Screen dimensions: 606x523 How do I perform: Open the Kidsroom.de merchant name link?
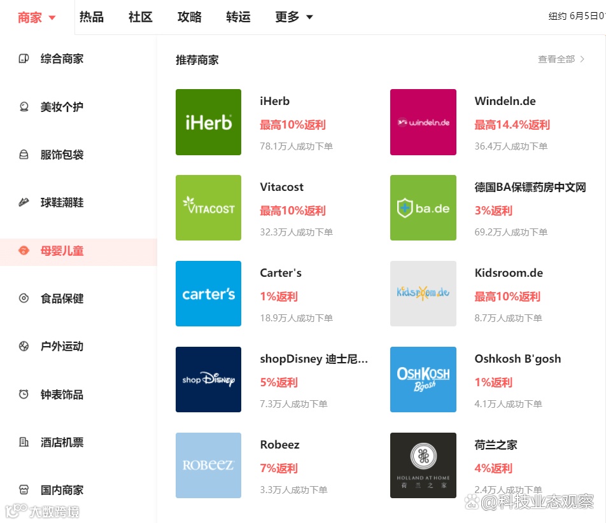click(509, 273)
